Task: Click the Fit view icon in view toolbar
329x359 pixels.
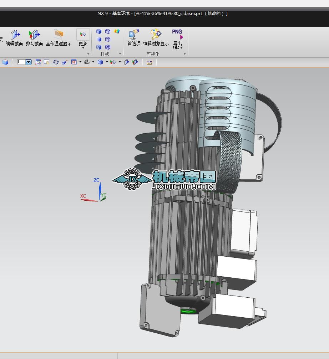Action: 38,62
